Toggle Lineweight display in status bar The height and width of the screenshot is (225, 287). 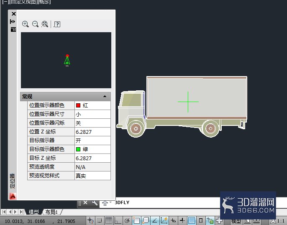coord(182,221)
